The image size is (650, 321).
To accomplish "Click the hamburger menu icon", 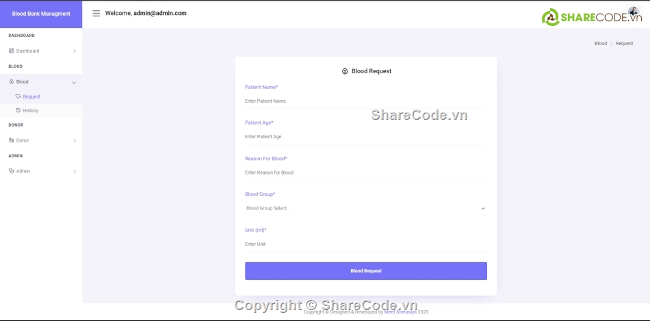I will tap(96, 13).
